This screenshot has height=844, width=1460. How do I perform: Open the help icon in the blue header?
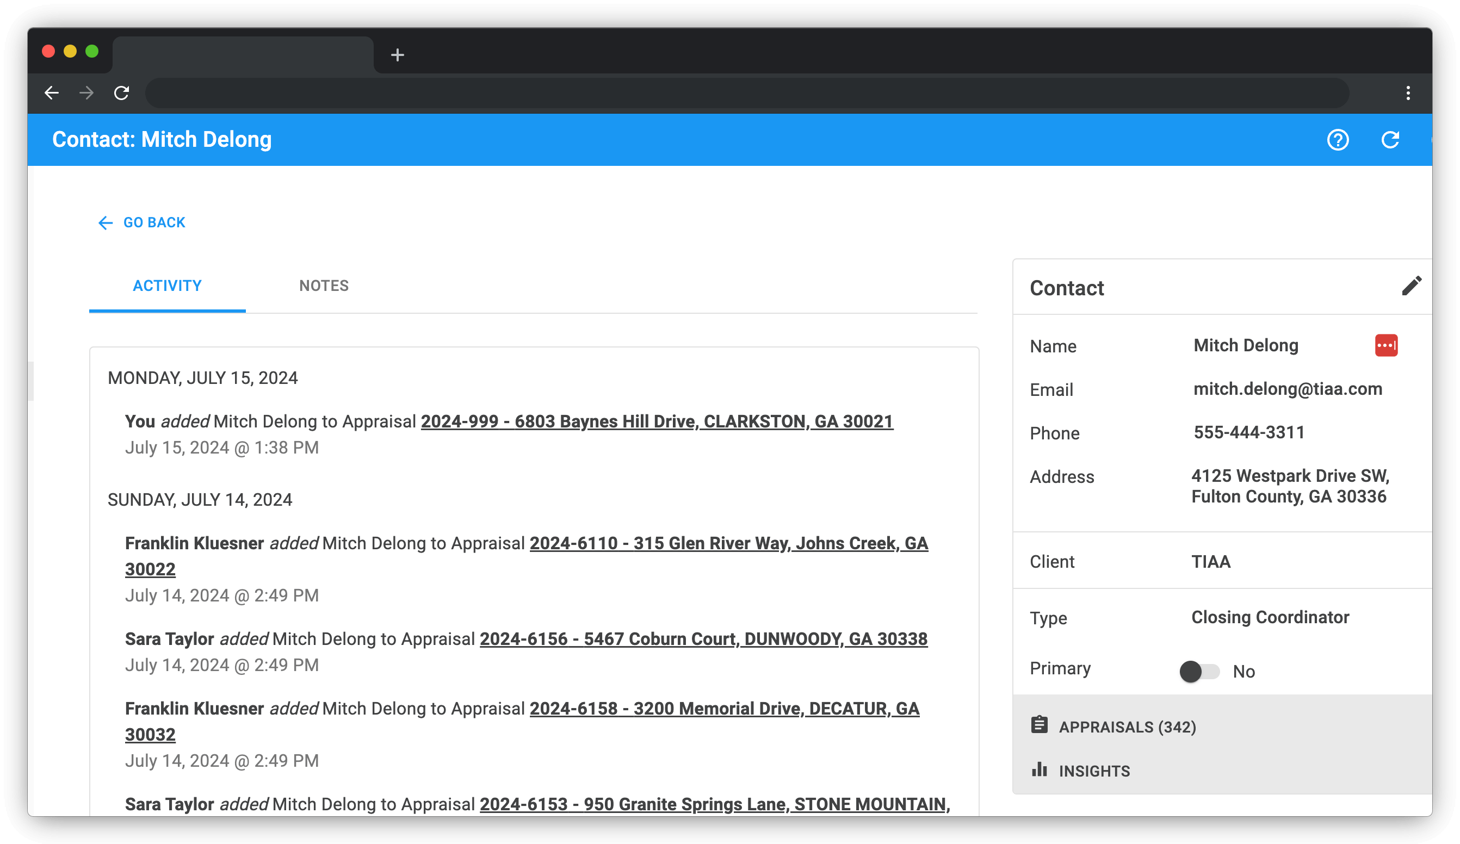click(1338, 140)
